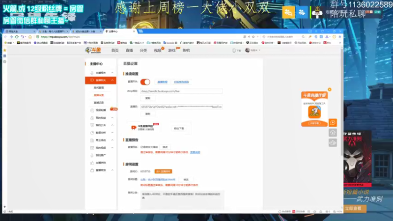The width and height of the screenshot is (393, 221).
Task: Click the rtmp address field
Action: [x=181, y=91]
